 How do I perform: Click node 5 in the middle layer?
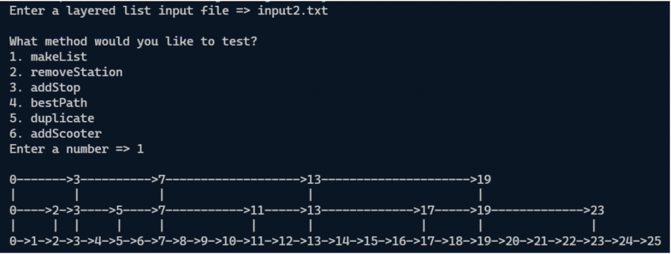(119, 210)
